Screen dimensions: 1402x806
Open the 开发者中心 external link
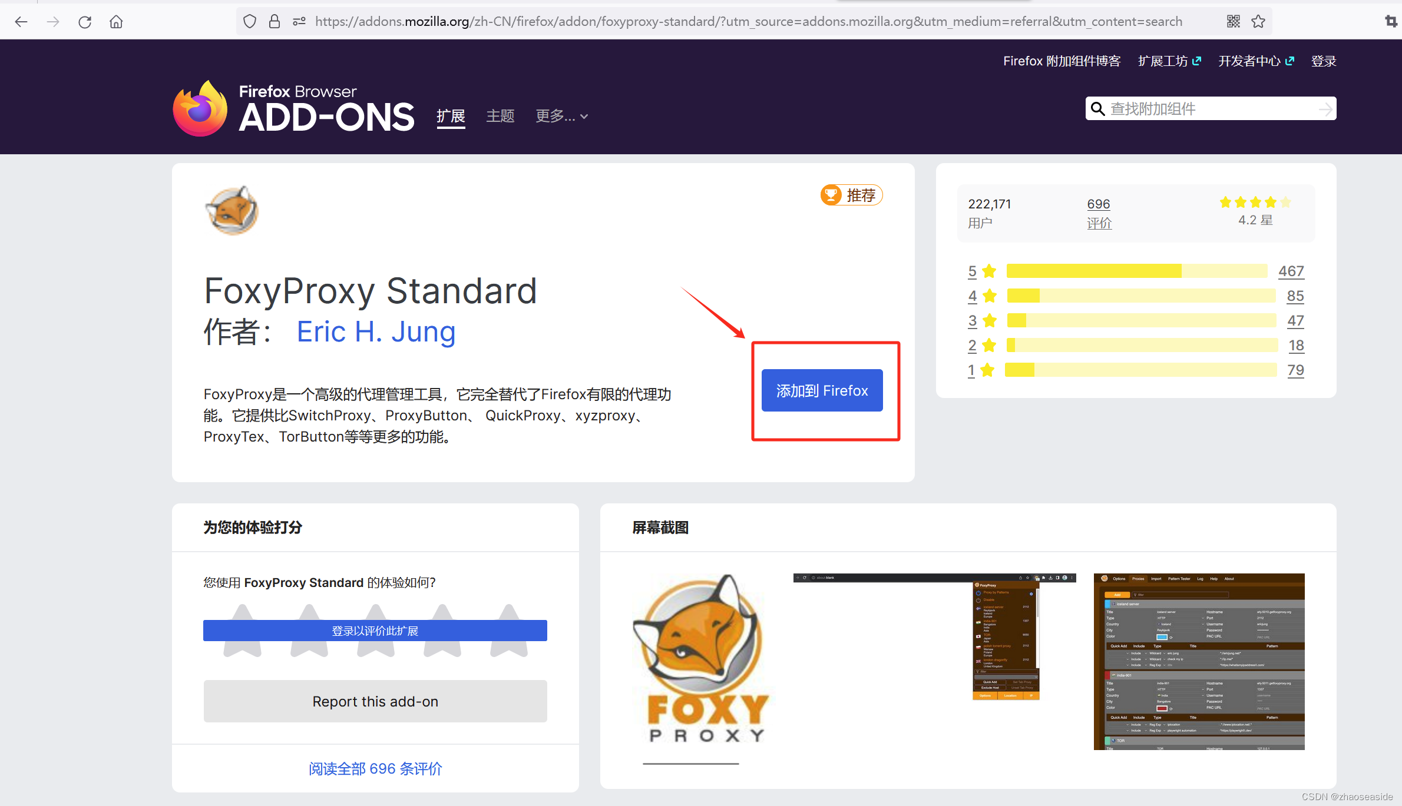1256,61
